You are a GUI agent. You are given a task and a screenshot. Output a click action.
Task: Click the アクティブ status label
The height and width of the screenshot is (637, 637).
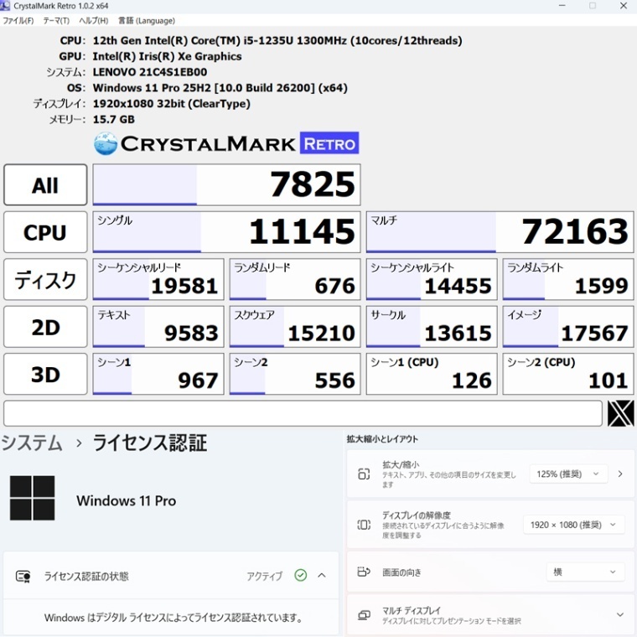tap(265, 576)
